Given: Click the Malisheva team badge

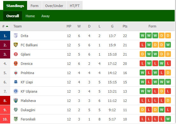Looking at the screenshot, I should click(16, 100).
